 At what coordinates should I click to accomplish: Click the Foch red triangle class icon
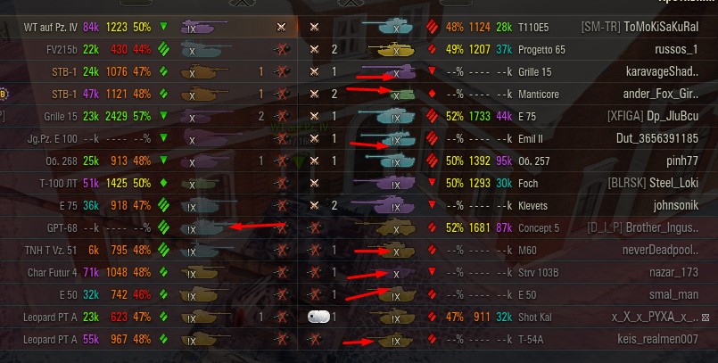click(432, 183)
